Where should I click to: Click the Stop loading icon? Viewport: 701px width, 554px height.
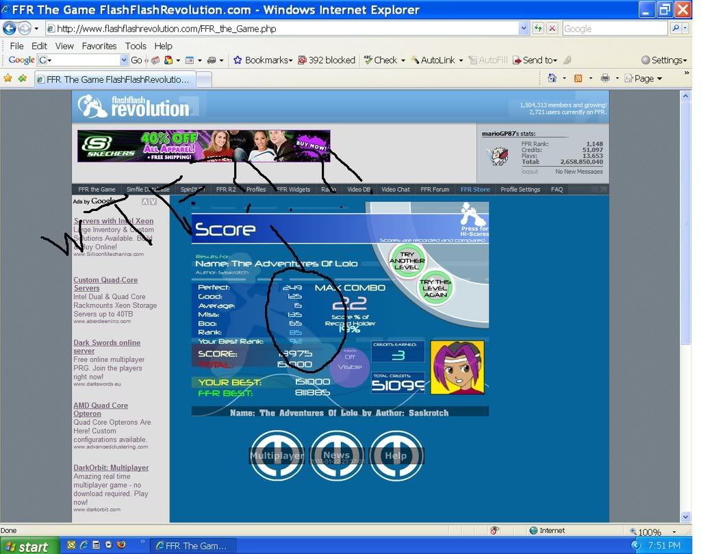[x=552, y=29]
